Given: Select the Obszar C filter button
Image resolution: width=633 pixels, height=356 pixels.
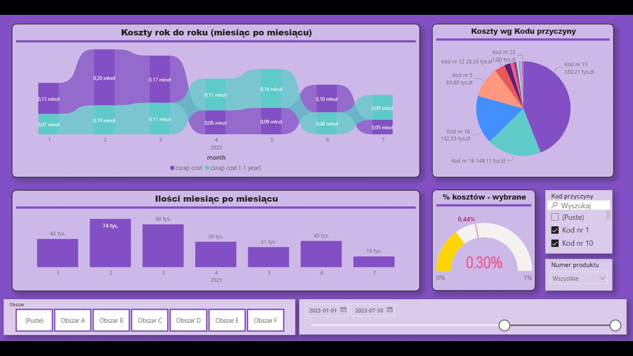Looking at the screenshot, I should click(150, 320).
